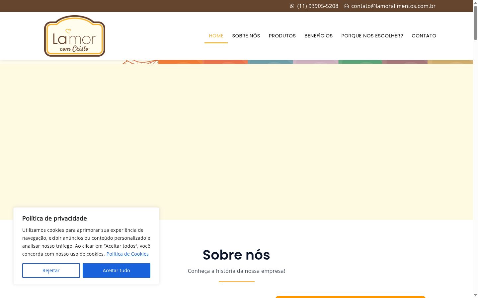Accept cookies with Aceitar tudo button
Screen dimensions: 478x298
point(117,271)
